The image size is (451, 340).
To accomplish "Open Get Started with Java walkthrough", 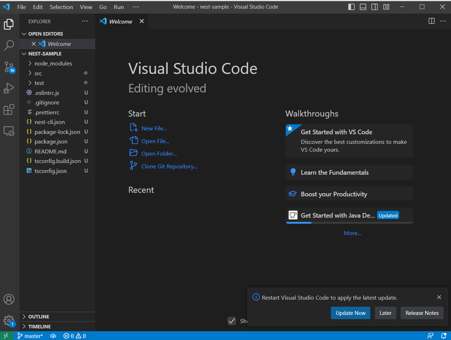I will 349,216.
